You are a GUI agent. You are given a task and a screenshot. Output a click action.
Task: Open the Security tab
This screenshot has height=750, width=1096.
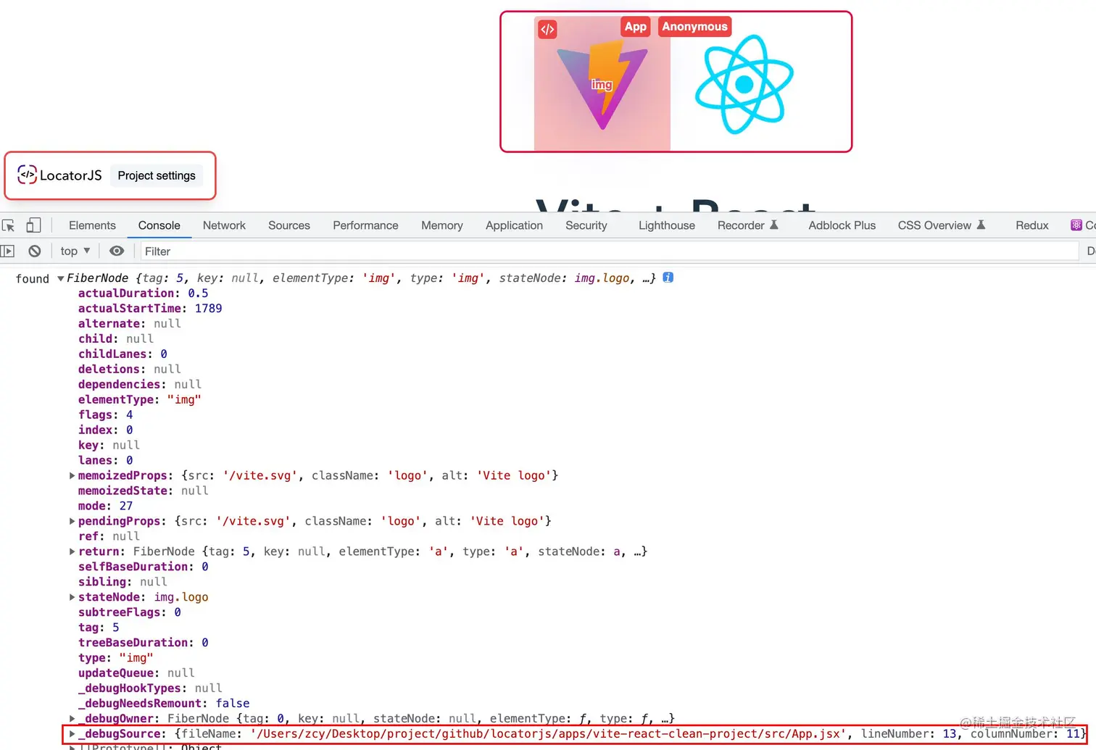586,225
